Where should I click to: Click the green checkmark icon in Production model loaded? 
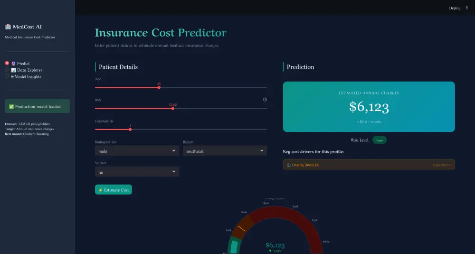pos(11,106)
